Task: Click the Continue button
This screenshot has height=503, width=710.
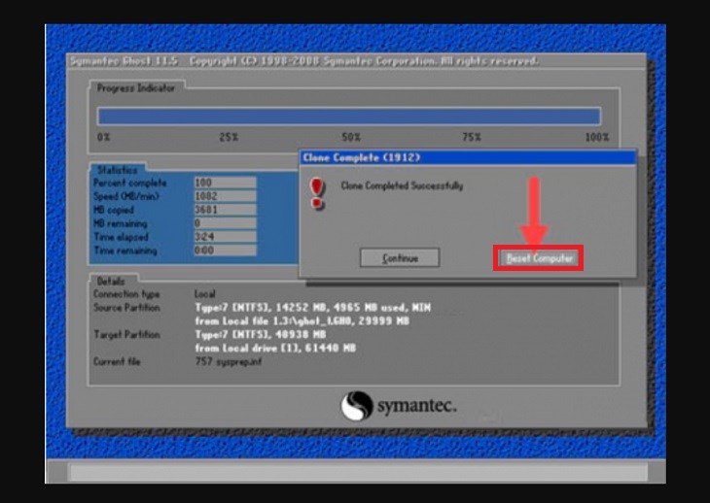Action: coord(400,257)
